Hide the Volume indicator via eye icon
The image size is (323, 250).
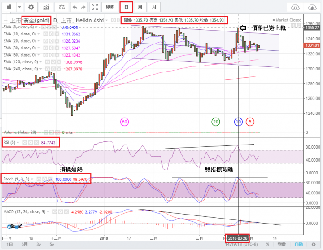pos(46,132)
